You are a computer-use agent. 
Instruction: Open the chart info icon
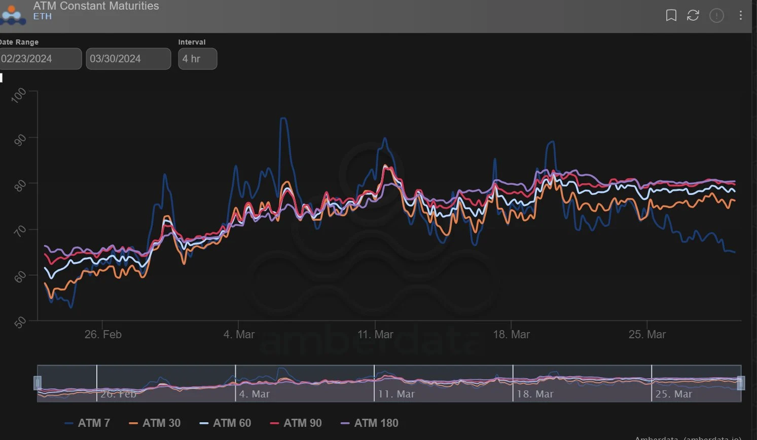pyautogui.click(x=716, y=16)
